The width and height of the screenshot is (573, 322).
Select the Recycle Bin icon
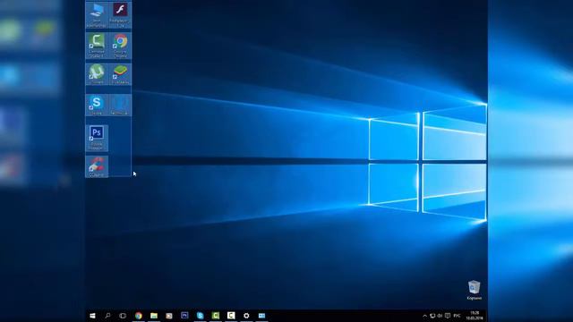point(474,290)
